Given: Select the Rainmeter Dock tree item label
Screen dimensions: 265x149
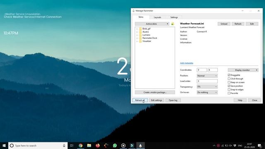Looking at the screenshot, I should tap(150, 38).
